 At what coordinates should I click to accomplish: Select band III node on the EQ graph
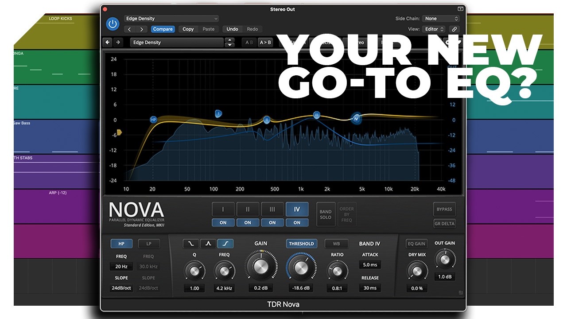pos(317,115)
